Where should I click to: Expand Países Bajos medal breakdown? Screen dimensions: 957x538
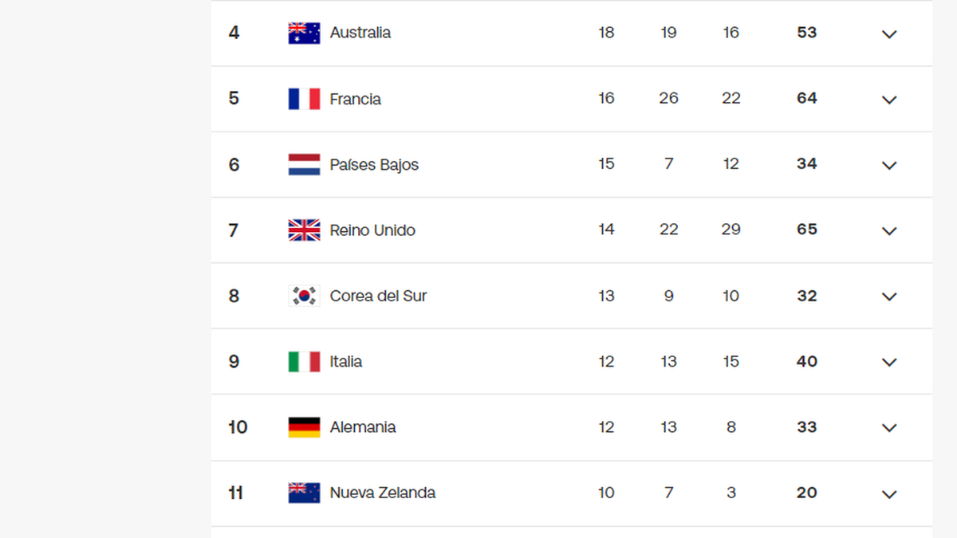[x=889, y=165]
